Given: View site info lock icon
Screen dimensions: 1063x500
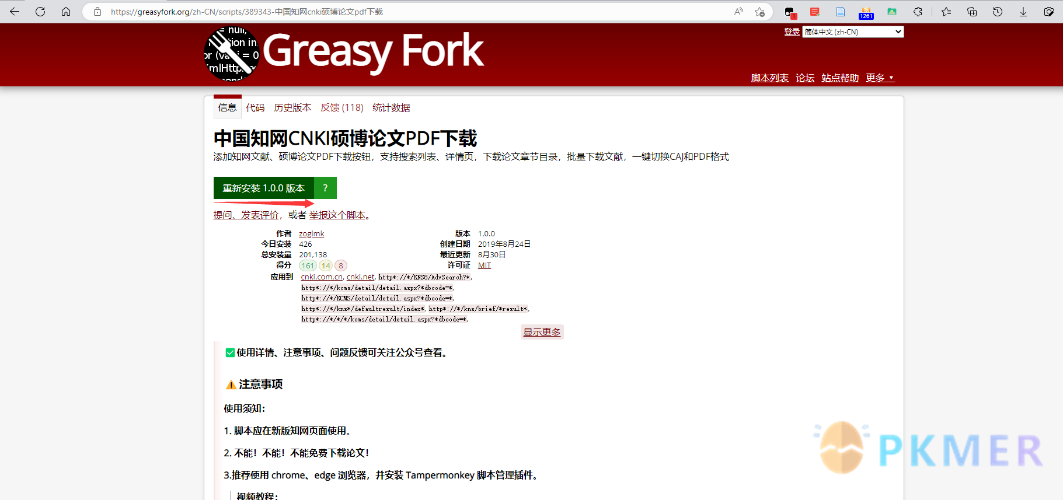Looking at the screenshot, I should click(x=97, y=12).
